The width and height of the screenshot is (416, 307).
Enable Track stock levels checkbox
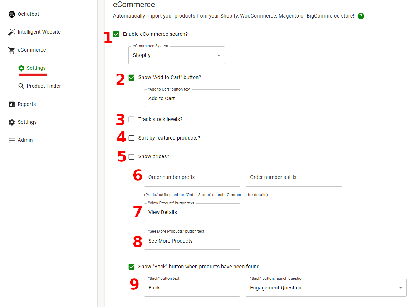pos(132,120)
